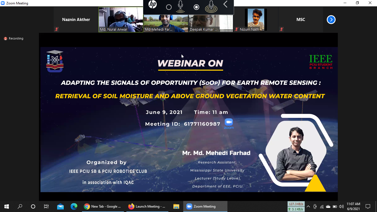Click the directional microphone icon with front waves
The height and width of the screenshot is (212, 377).
click(x=180, y=7)
